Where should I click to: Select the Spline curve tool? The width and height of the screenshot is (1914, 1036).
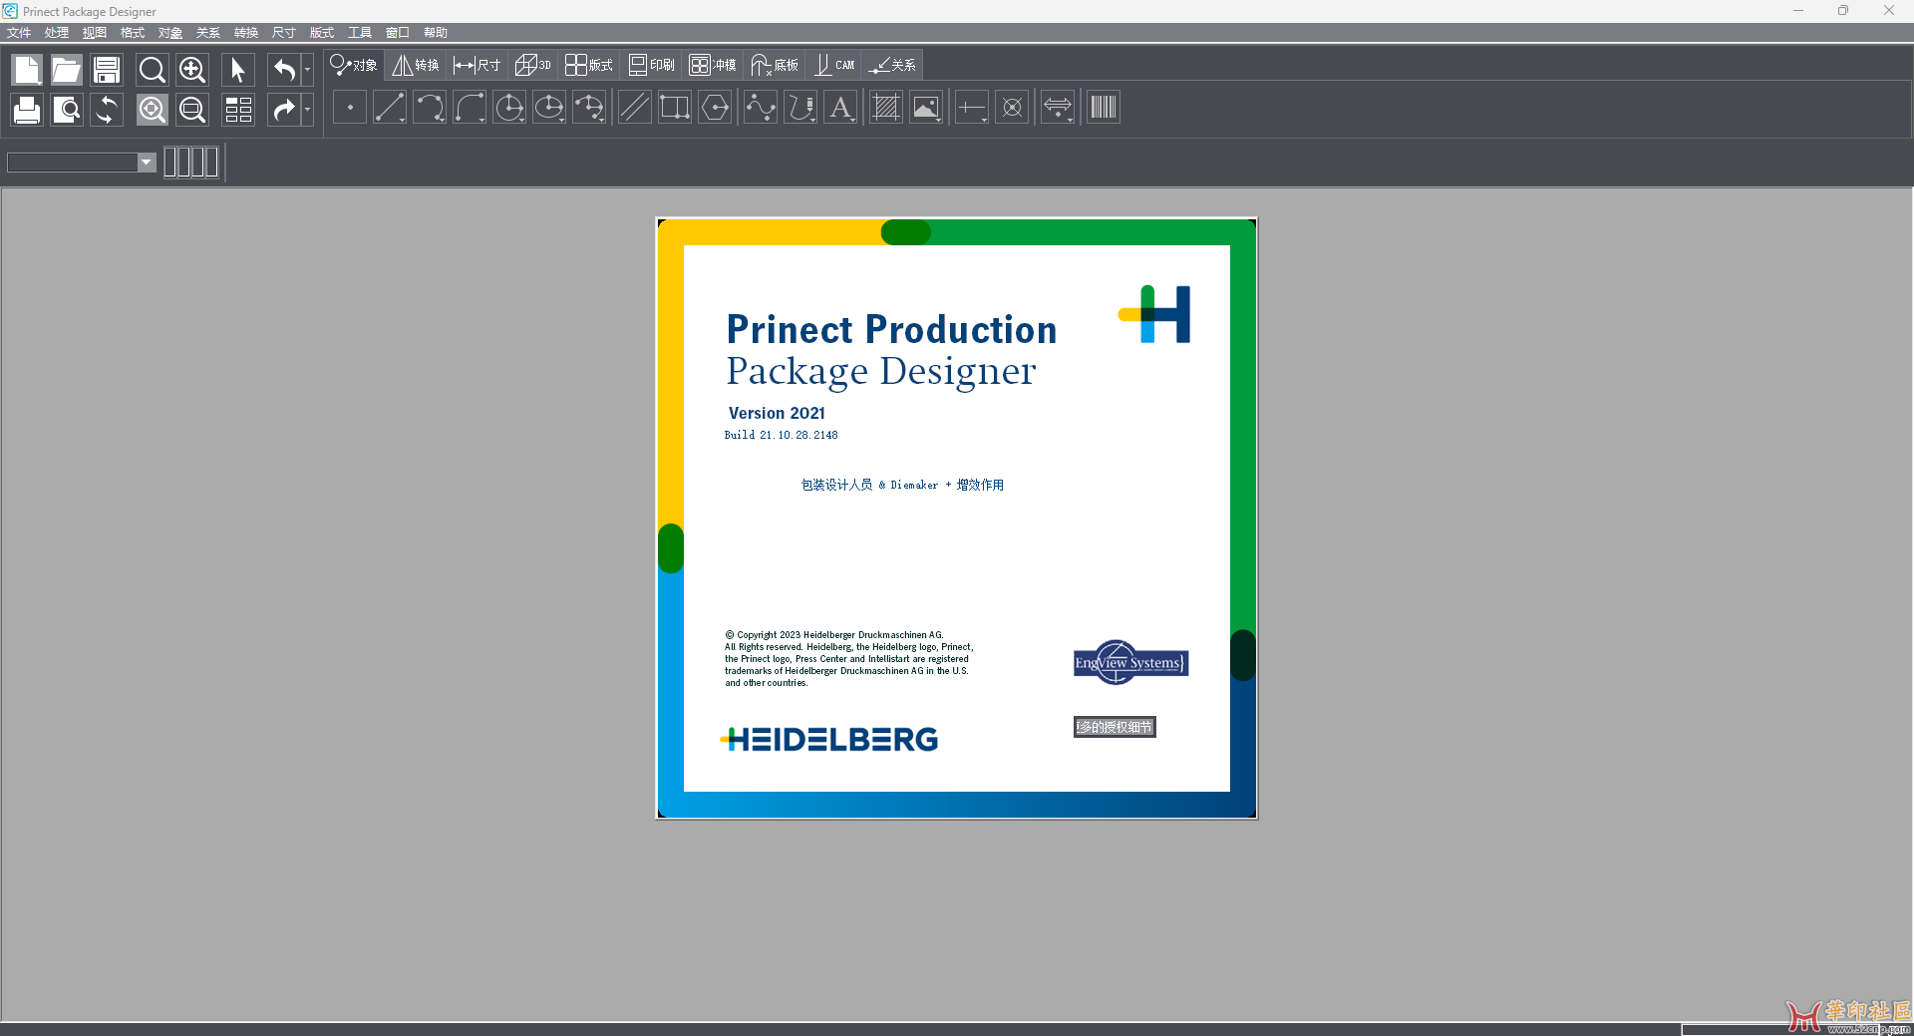click(761, 108)
